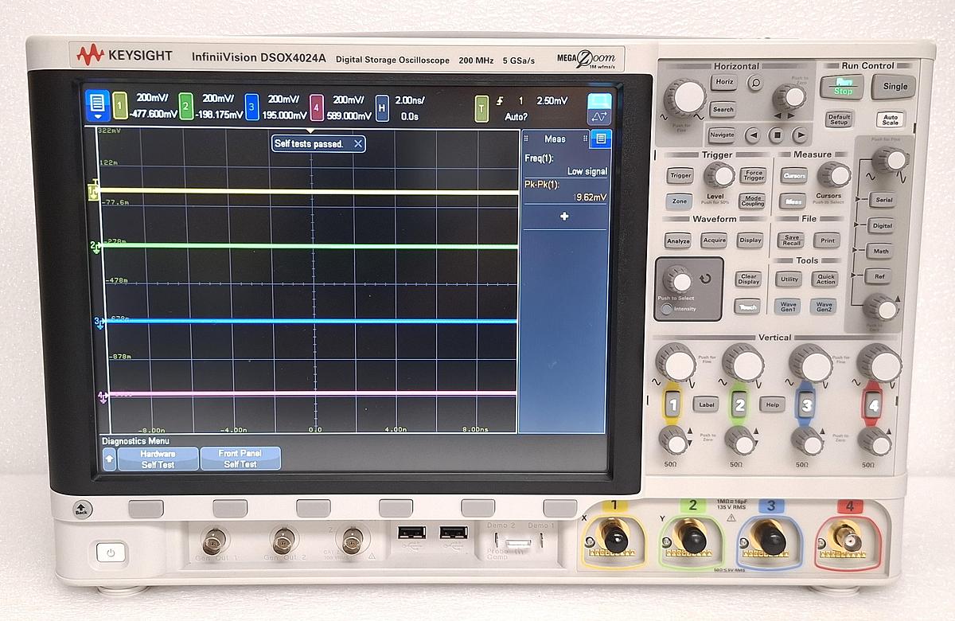Select the Meas tab on screen
This screenshot has width=955, height=621.
pos(555,139)
